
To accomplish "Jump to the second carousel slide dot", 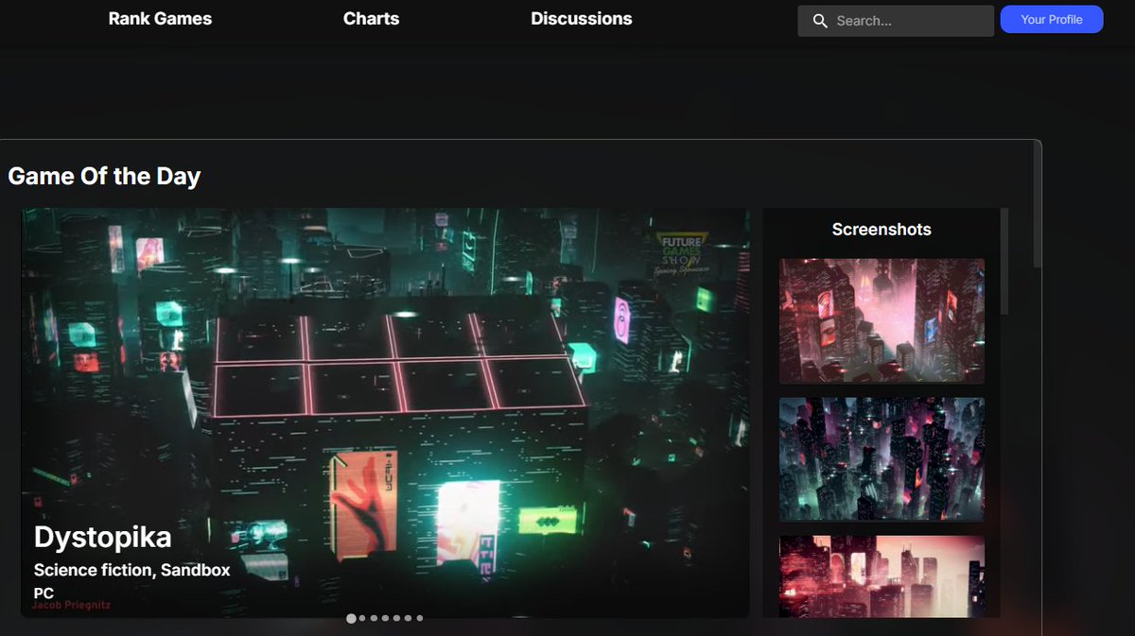I will pos(362,618).
